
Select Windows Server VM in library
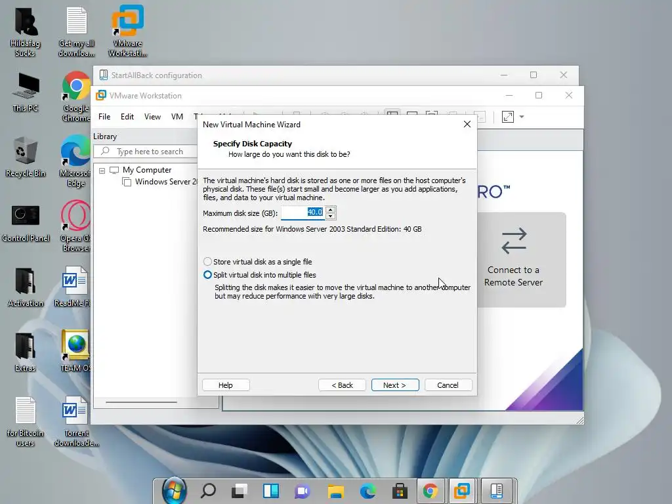click(160, 182)
